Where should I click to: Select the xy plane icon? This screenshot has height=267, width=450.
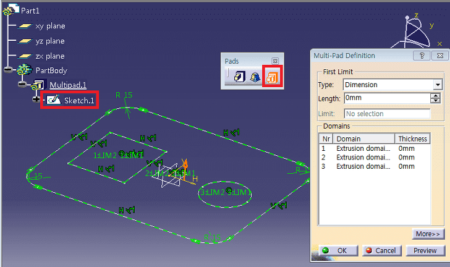(x=25, y=26)
